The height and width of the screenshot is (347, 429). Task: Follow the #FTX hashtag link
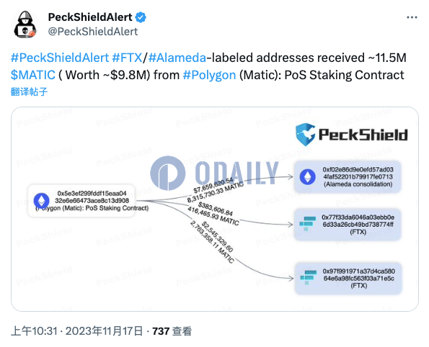[x=127, y=58]
